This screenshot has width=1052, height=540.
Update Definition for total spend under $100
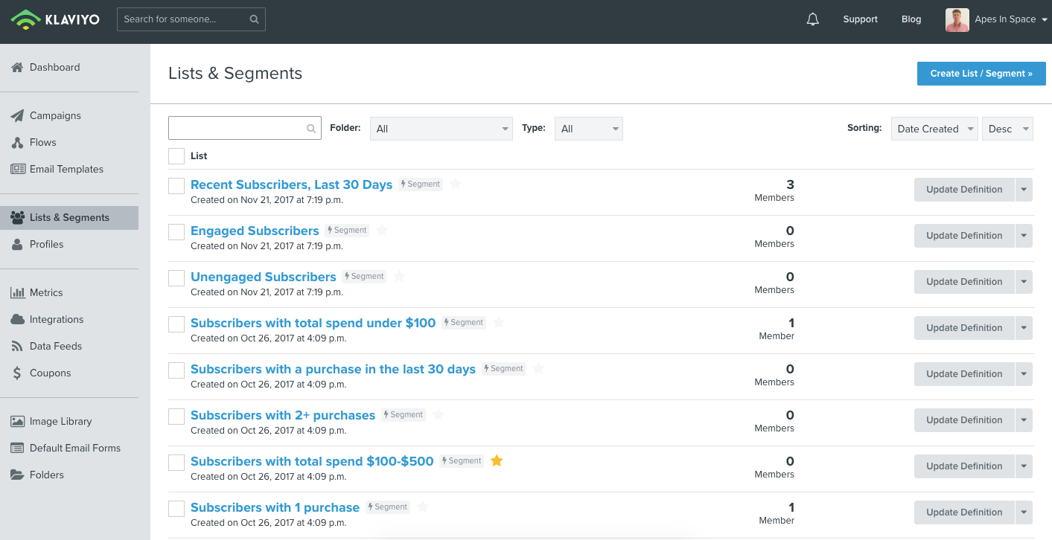(x=964, y=328)
